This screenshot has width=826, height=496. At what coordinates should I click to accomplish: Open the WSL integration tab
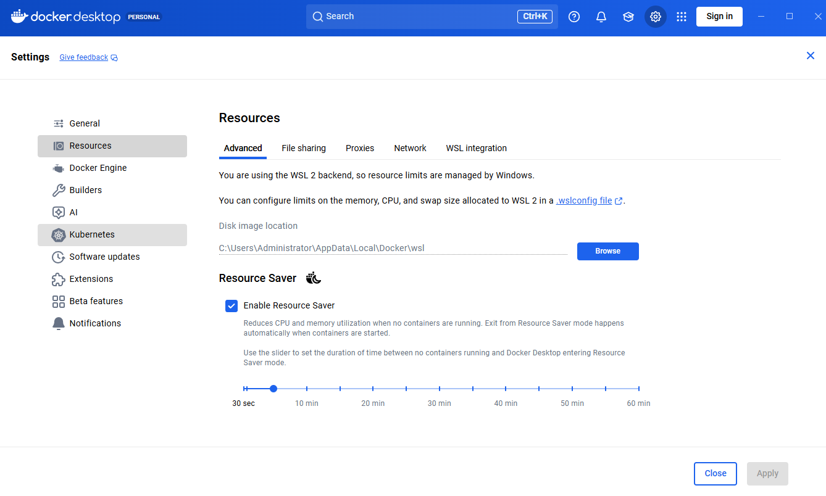477,148
